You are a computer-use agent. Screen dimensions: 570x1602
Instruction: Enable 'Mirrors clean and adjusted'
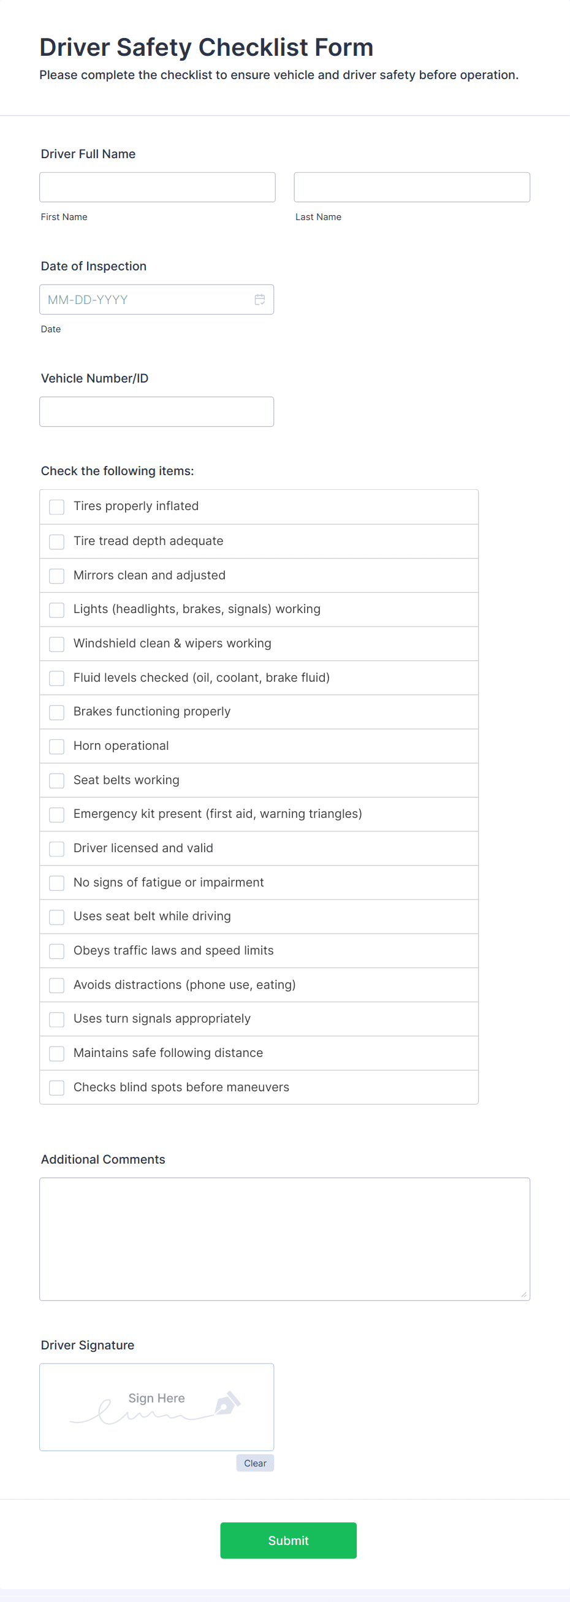(x=56, y=575)
